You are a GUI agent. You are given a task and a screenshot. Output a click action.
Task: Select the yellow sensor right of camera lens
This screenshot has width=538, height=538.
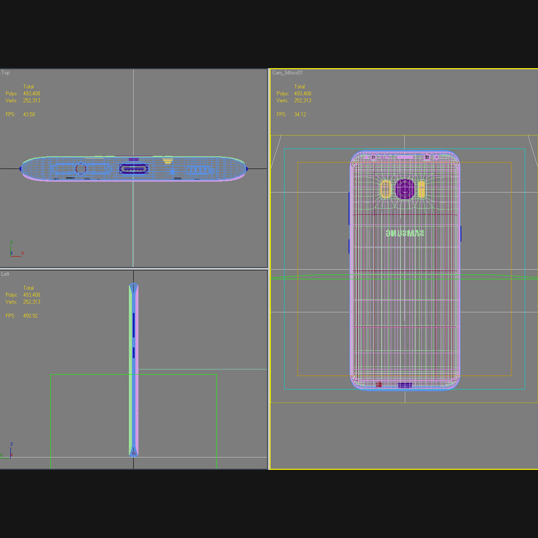(421, 189)
